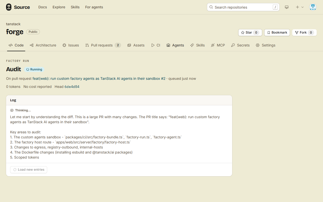The width and height of the screenshot is (323, 202).
Task: Switch to the Settings tab
Action: 265,45
